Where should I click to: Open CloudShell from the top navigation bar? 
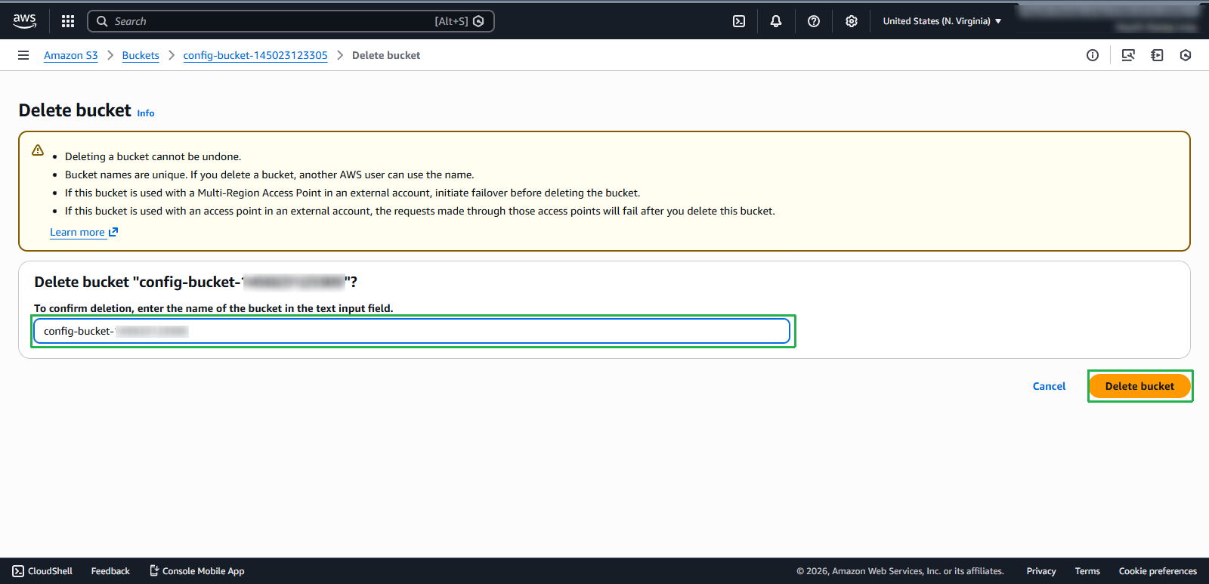[739, 21]
